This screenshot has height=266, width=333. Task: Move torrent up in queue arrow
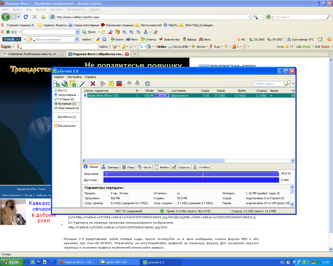(x=129, y=84)
